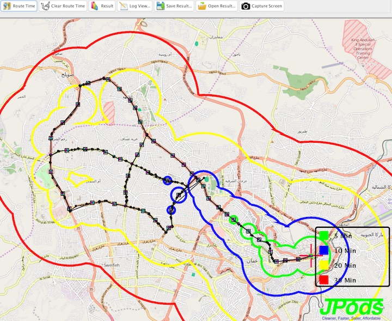Select the 'Log View...' toolbar text
Screen dimensions: 392x321
[140, 6]
